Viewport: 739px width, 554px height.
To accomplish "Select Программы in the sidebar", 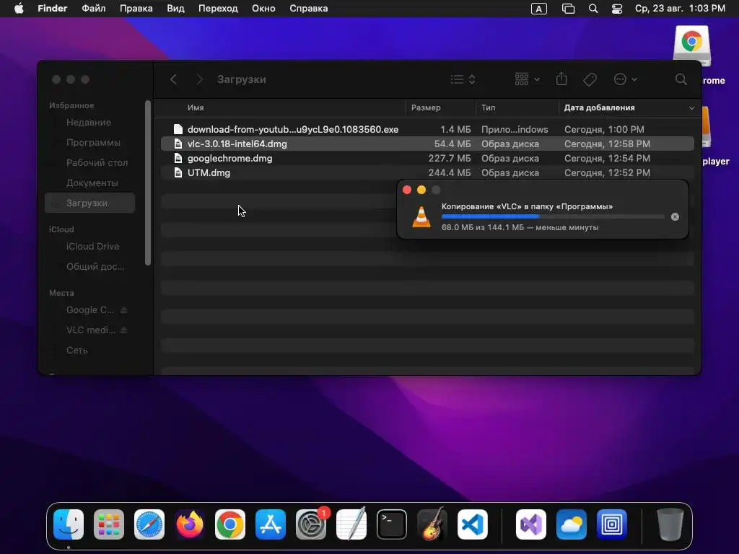I will click(89, 142).
